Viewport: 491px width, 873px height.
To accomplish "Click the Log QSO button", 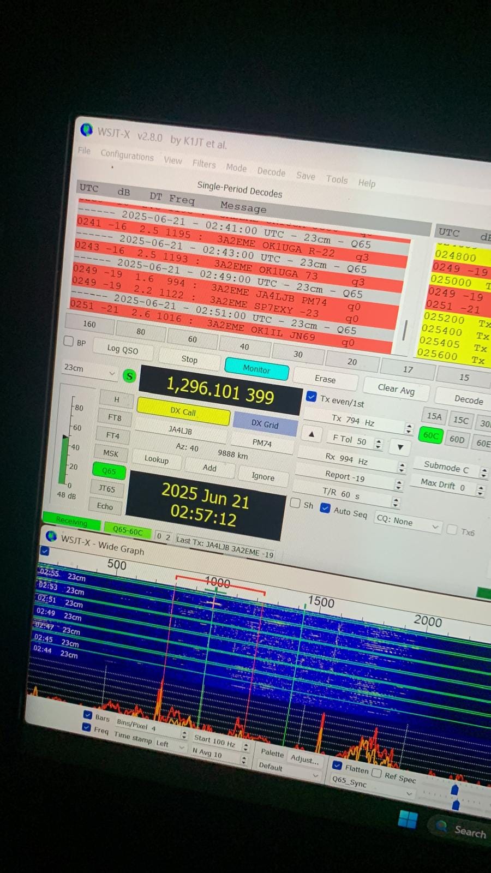I will (123, 349).
